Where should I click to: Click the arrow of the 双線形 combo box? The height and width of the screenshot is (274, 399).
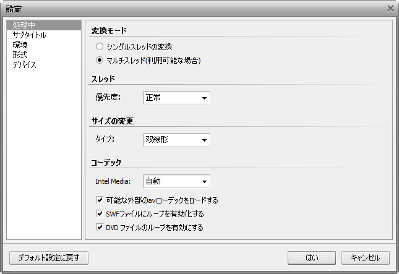click(x=204, y=140)
